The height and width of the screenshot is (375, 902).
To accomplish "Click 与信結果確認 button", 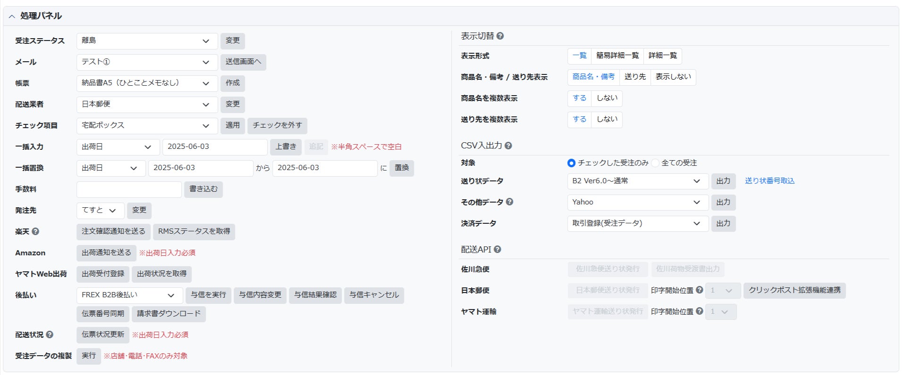I will click(315, 295).
